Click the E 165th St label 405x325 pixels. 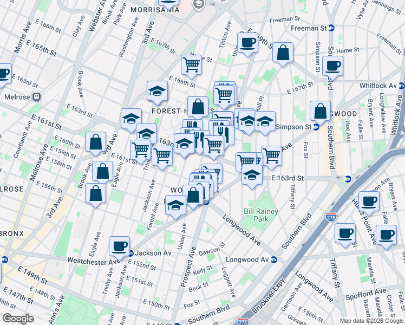[41, 48]
